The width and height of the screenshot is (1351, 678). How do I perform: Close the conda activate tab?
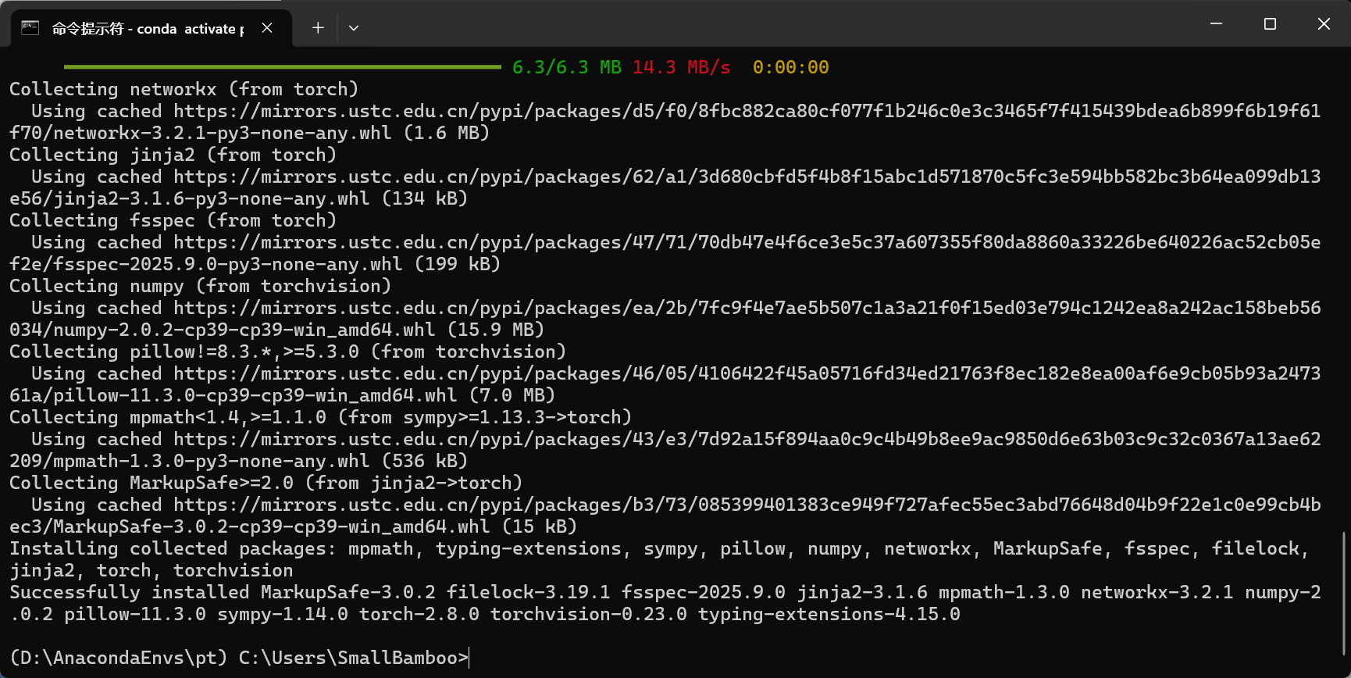[x=267, y=28]
